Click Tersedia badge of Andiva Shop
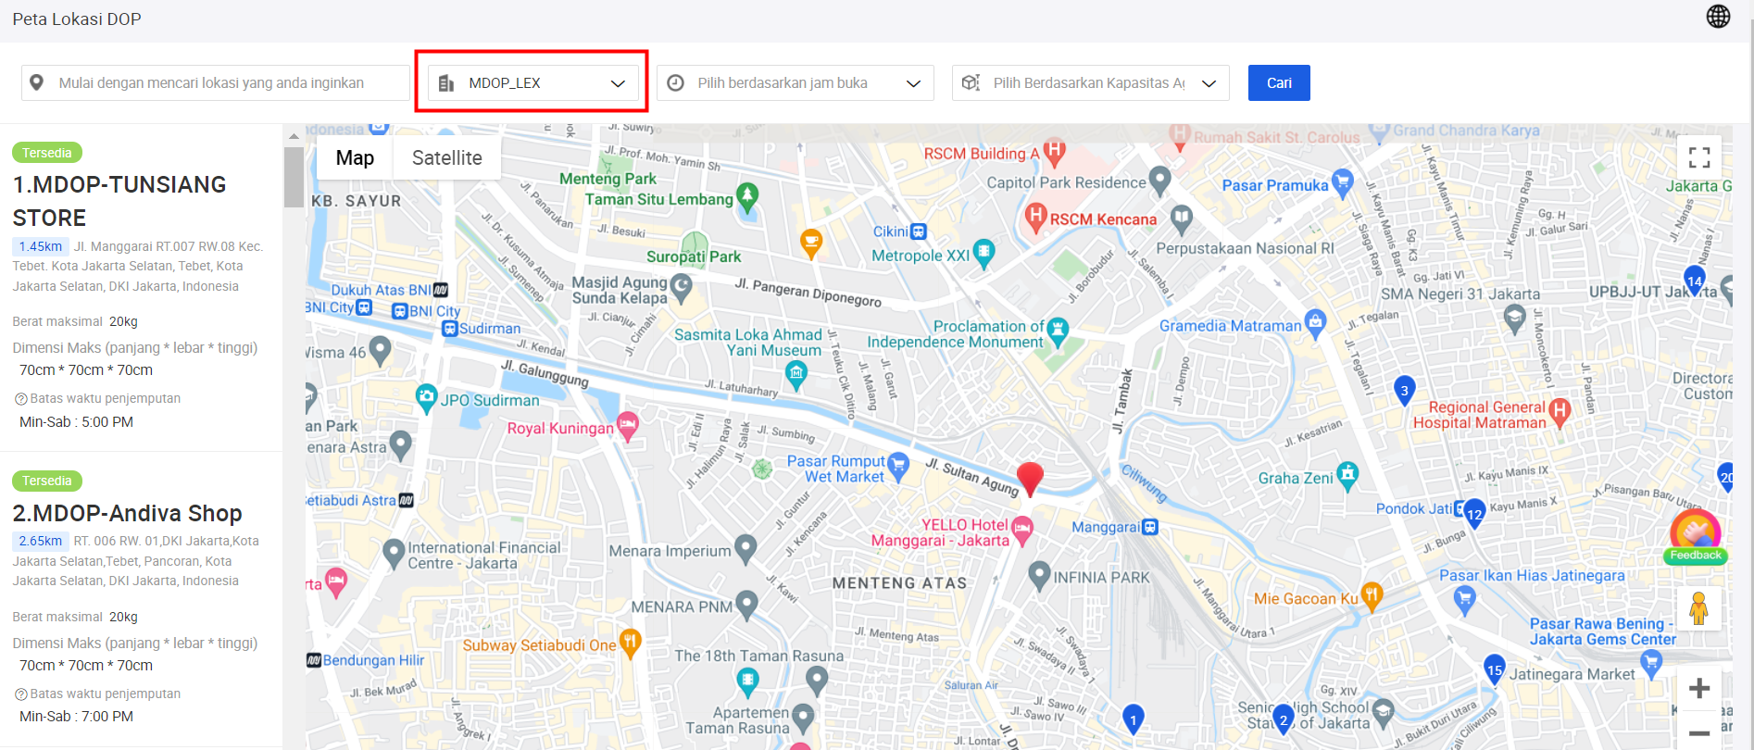This screenshot has width=1754, height=750. (x=47, y=481)
